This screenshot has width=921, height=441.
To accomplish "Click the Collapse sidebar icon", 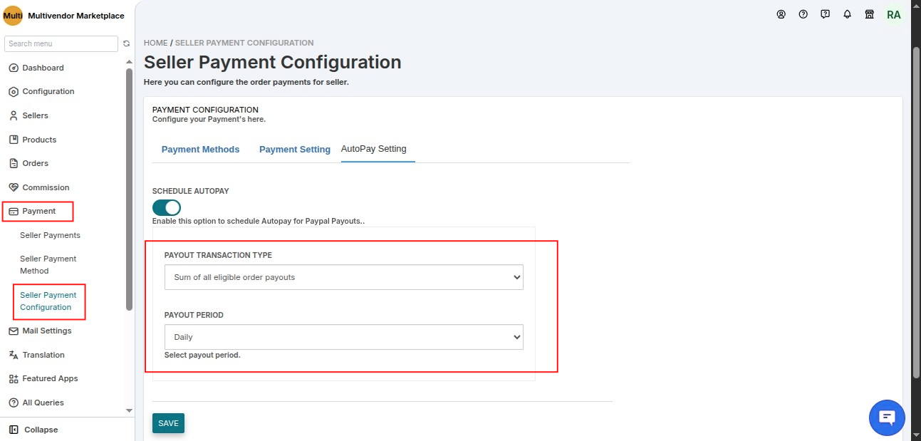I will point(13,430).
